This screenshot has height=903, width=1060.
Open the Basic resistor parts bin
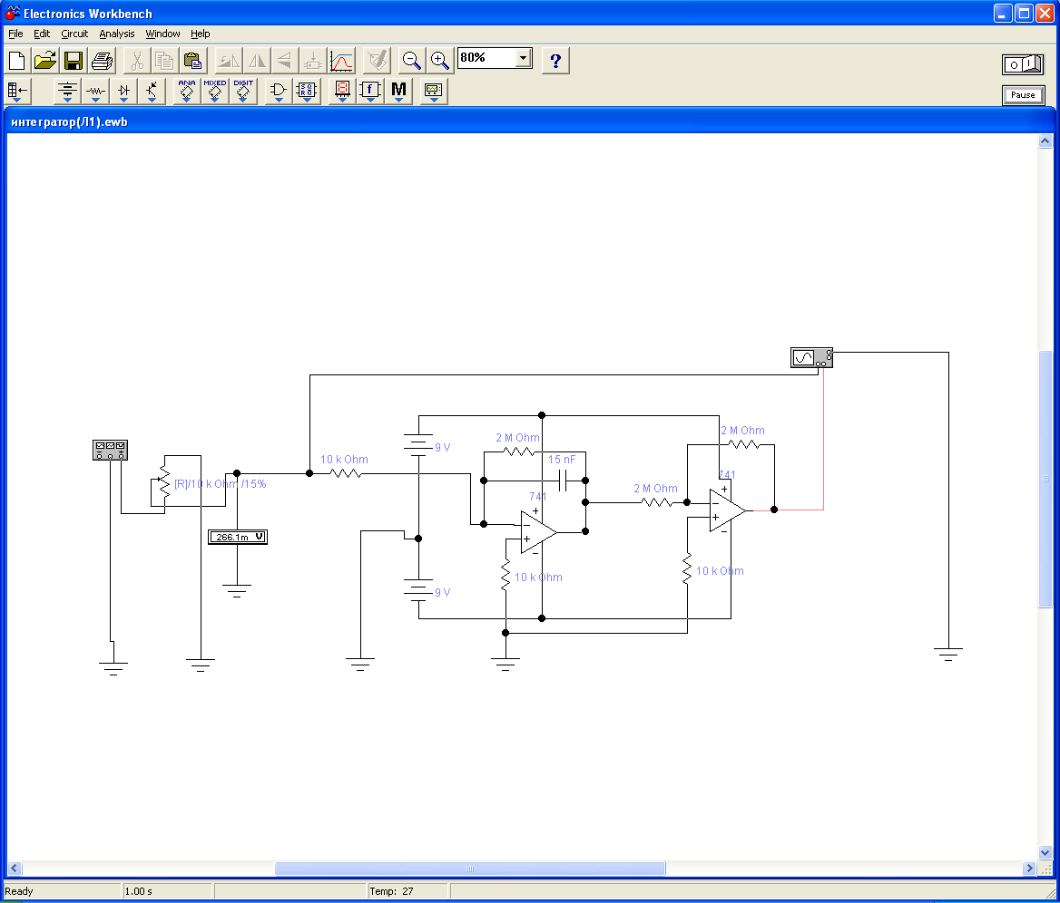(x=96, y=91)
